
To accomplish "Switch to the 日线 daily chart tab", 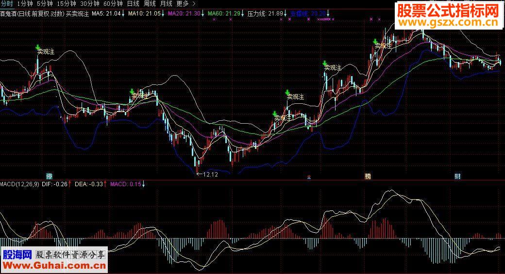I will [x=133, y=3].
